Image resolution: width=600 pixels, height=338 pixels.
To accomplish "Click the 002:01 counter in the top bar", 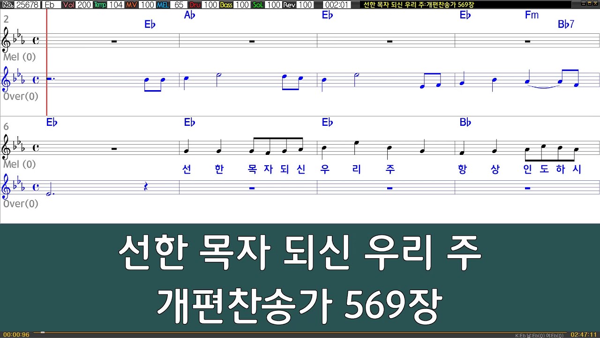I will [336, 5].
